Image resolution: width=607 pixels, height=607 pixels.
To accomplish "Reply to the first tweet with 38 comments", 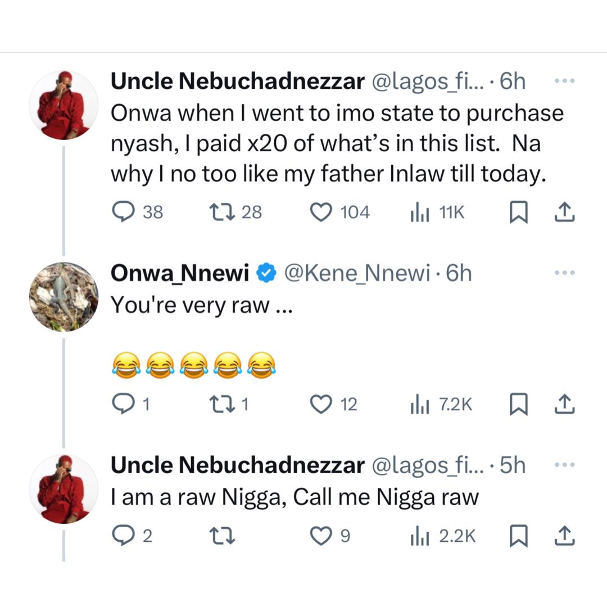I will 123,212.
